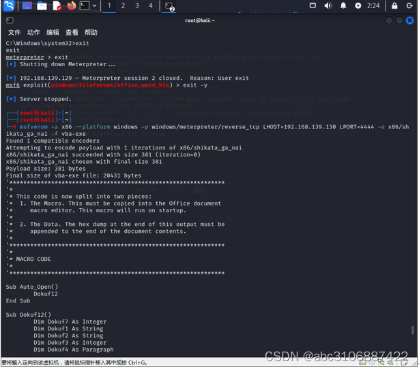
Task: Click the line 'Server stopped.'
Action: [46, 99]
